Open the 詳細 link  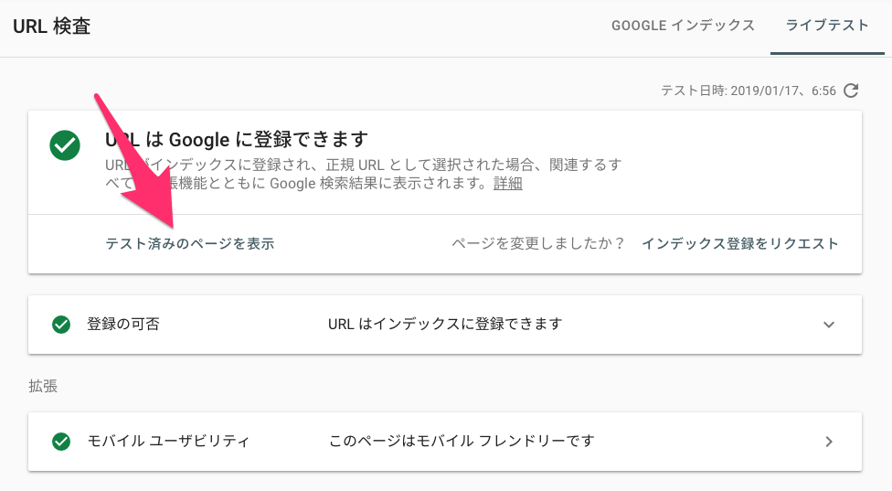click(507, 183)
